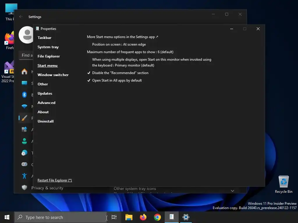Click the Settings user account avatar
The width and height of the screenshot is (298, 223).
tap(26, 35)
